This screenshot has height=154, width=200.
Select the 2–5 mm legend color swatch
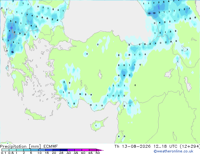click(x=27, y=150)
